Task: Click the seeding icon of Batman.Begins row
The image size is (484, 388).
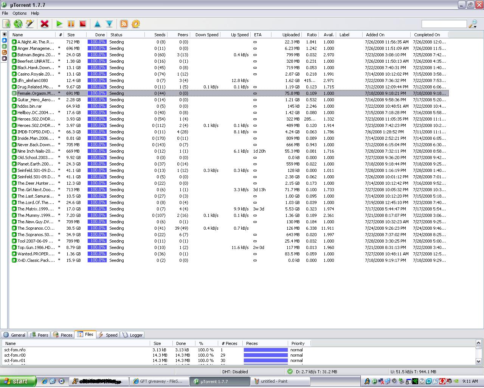Action: (x=14, y=55)
